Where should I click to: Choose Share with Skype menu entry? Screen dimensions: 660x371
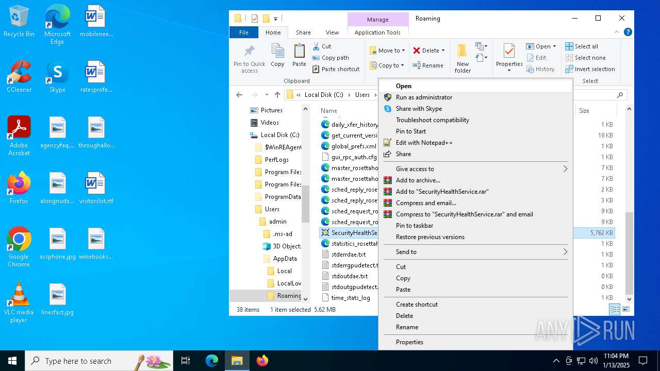coord(475,109)
